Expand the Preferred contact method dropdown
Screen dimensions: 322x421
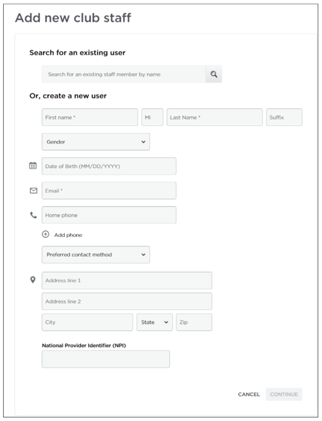[96, 255]
